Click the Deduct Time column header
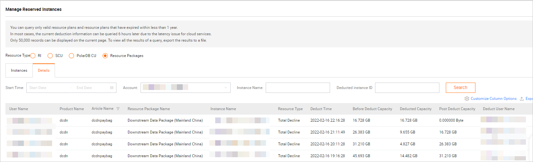This screenshot has height=162, width=533. pyautogui.click(x=321, y=109)
